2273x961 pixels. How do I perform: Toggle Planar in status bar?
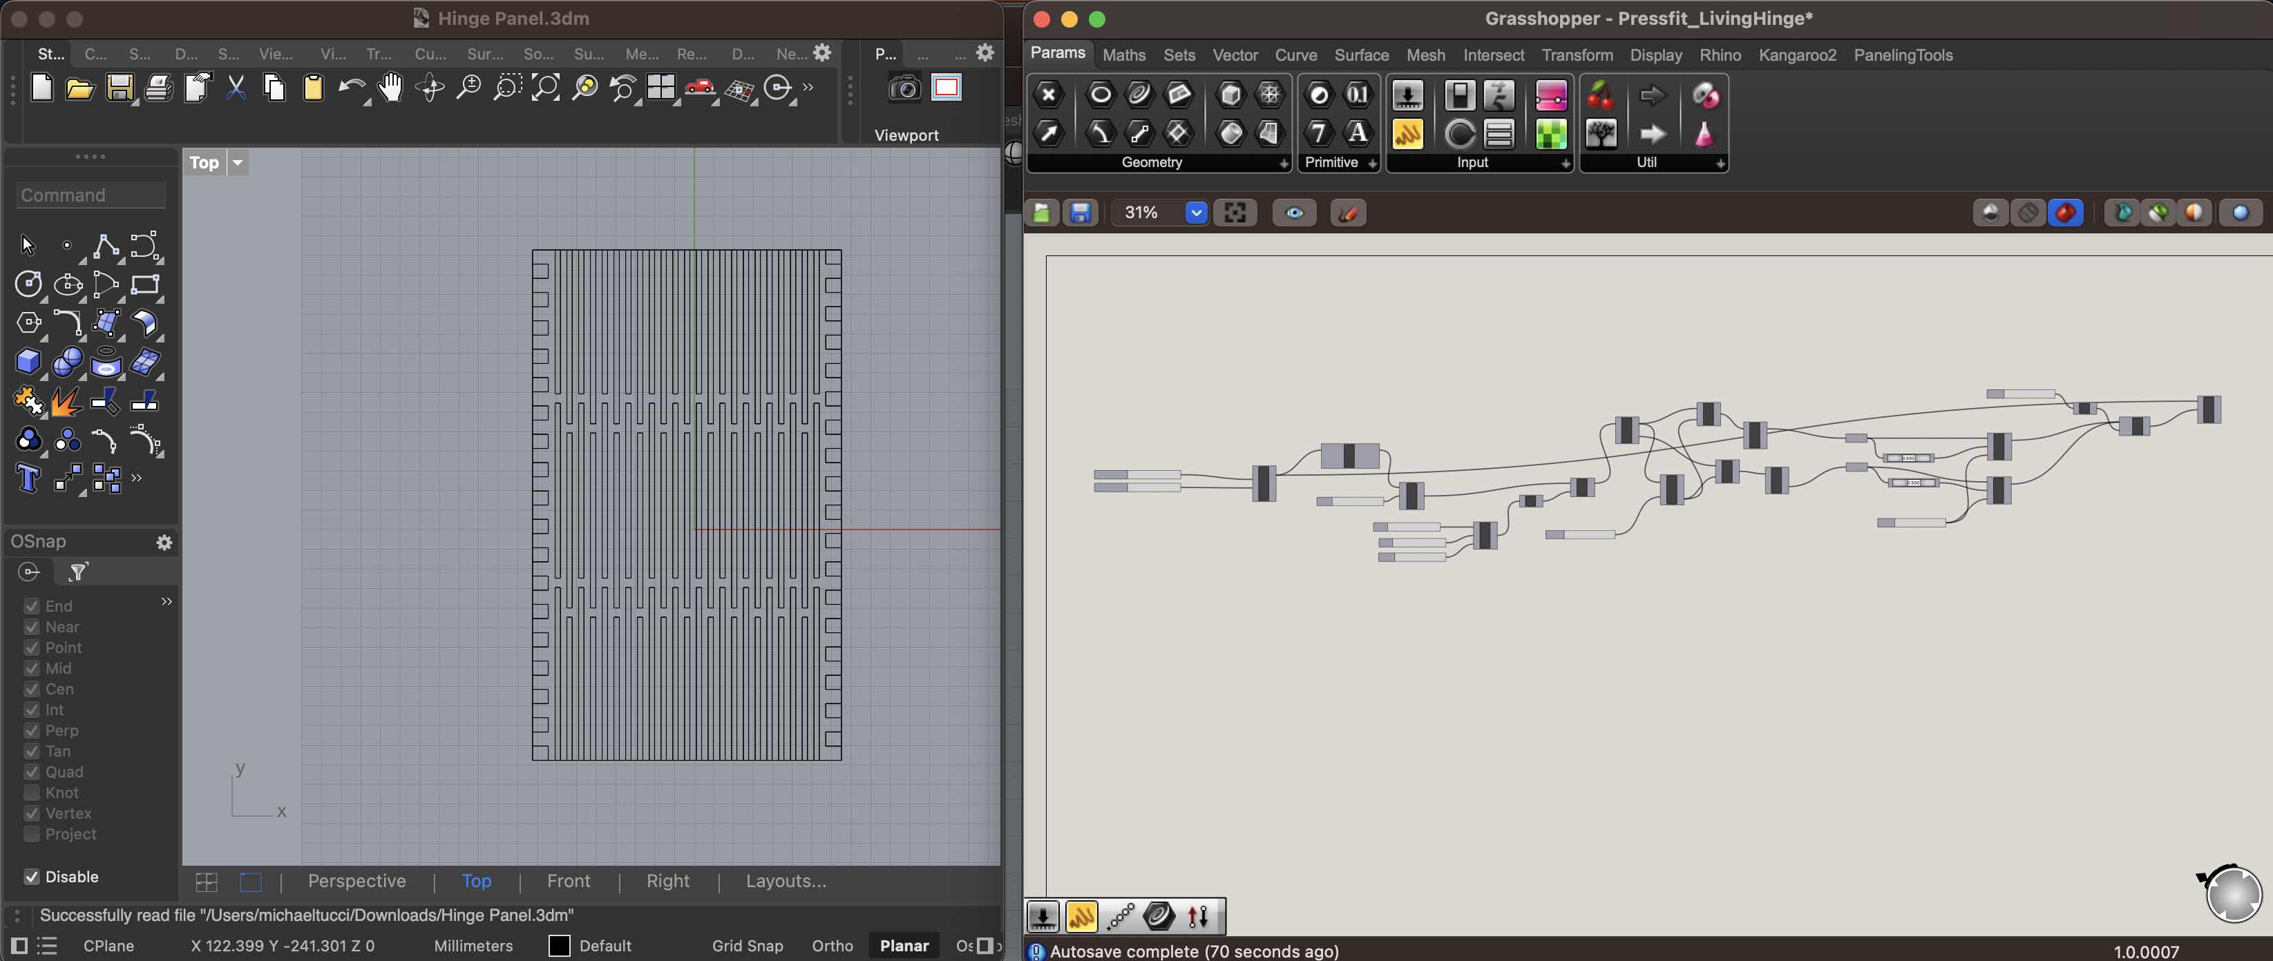904,945
